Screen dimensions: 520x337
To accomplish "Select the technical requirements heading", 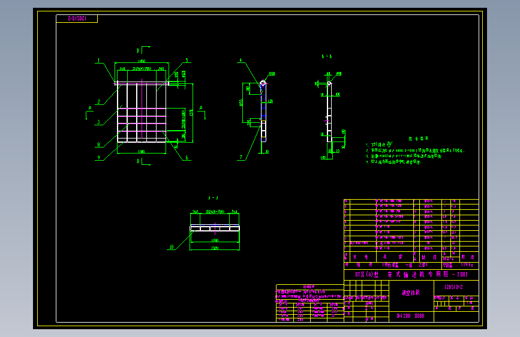I will [x=419, y=139].
